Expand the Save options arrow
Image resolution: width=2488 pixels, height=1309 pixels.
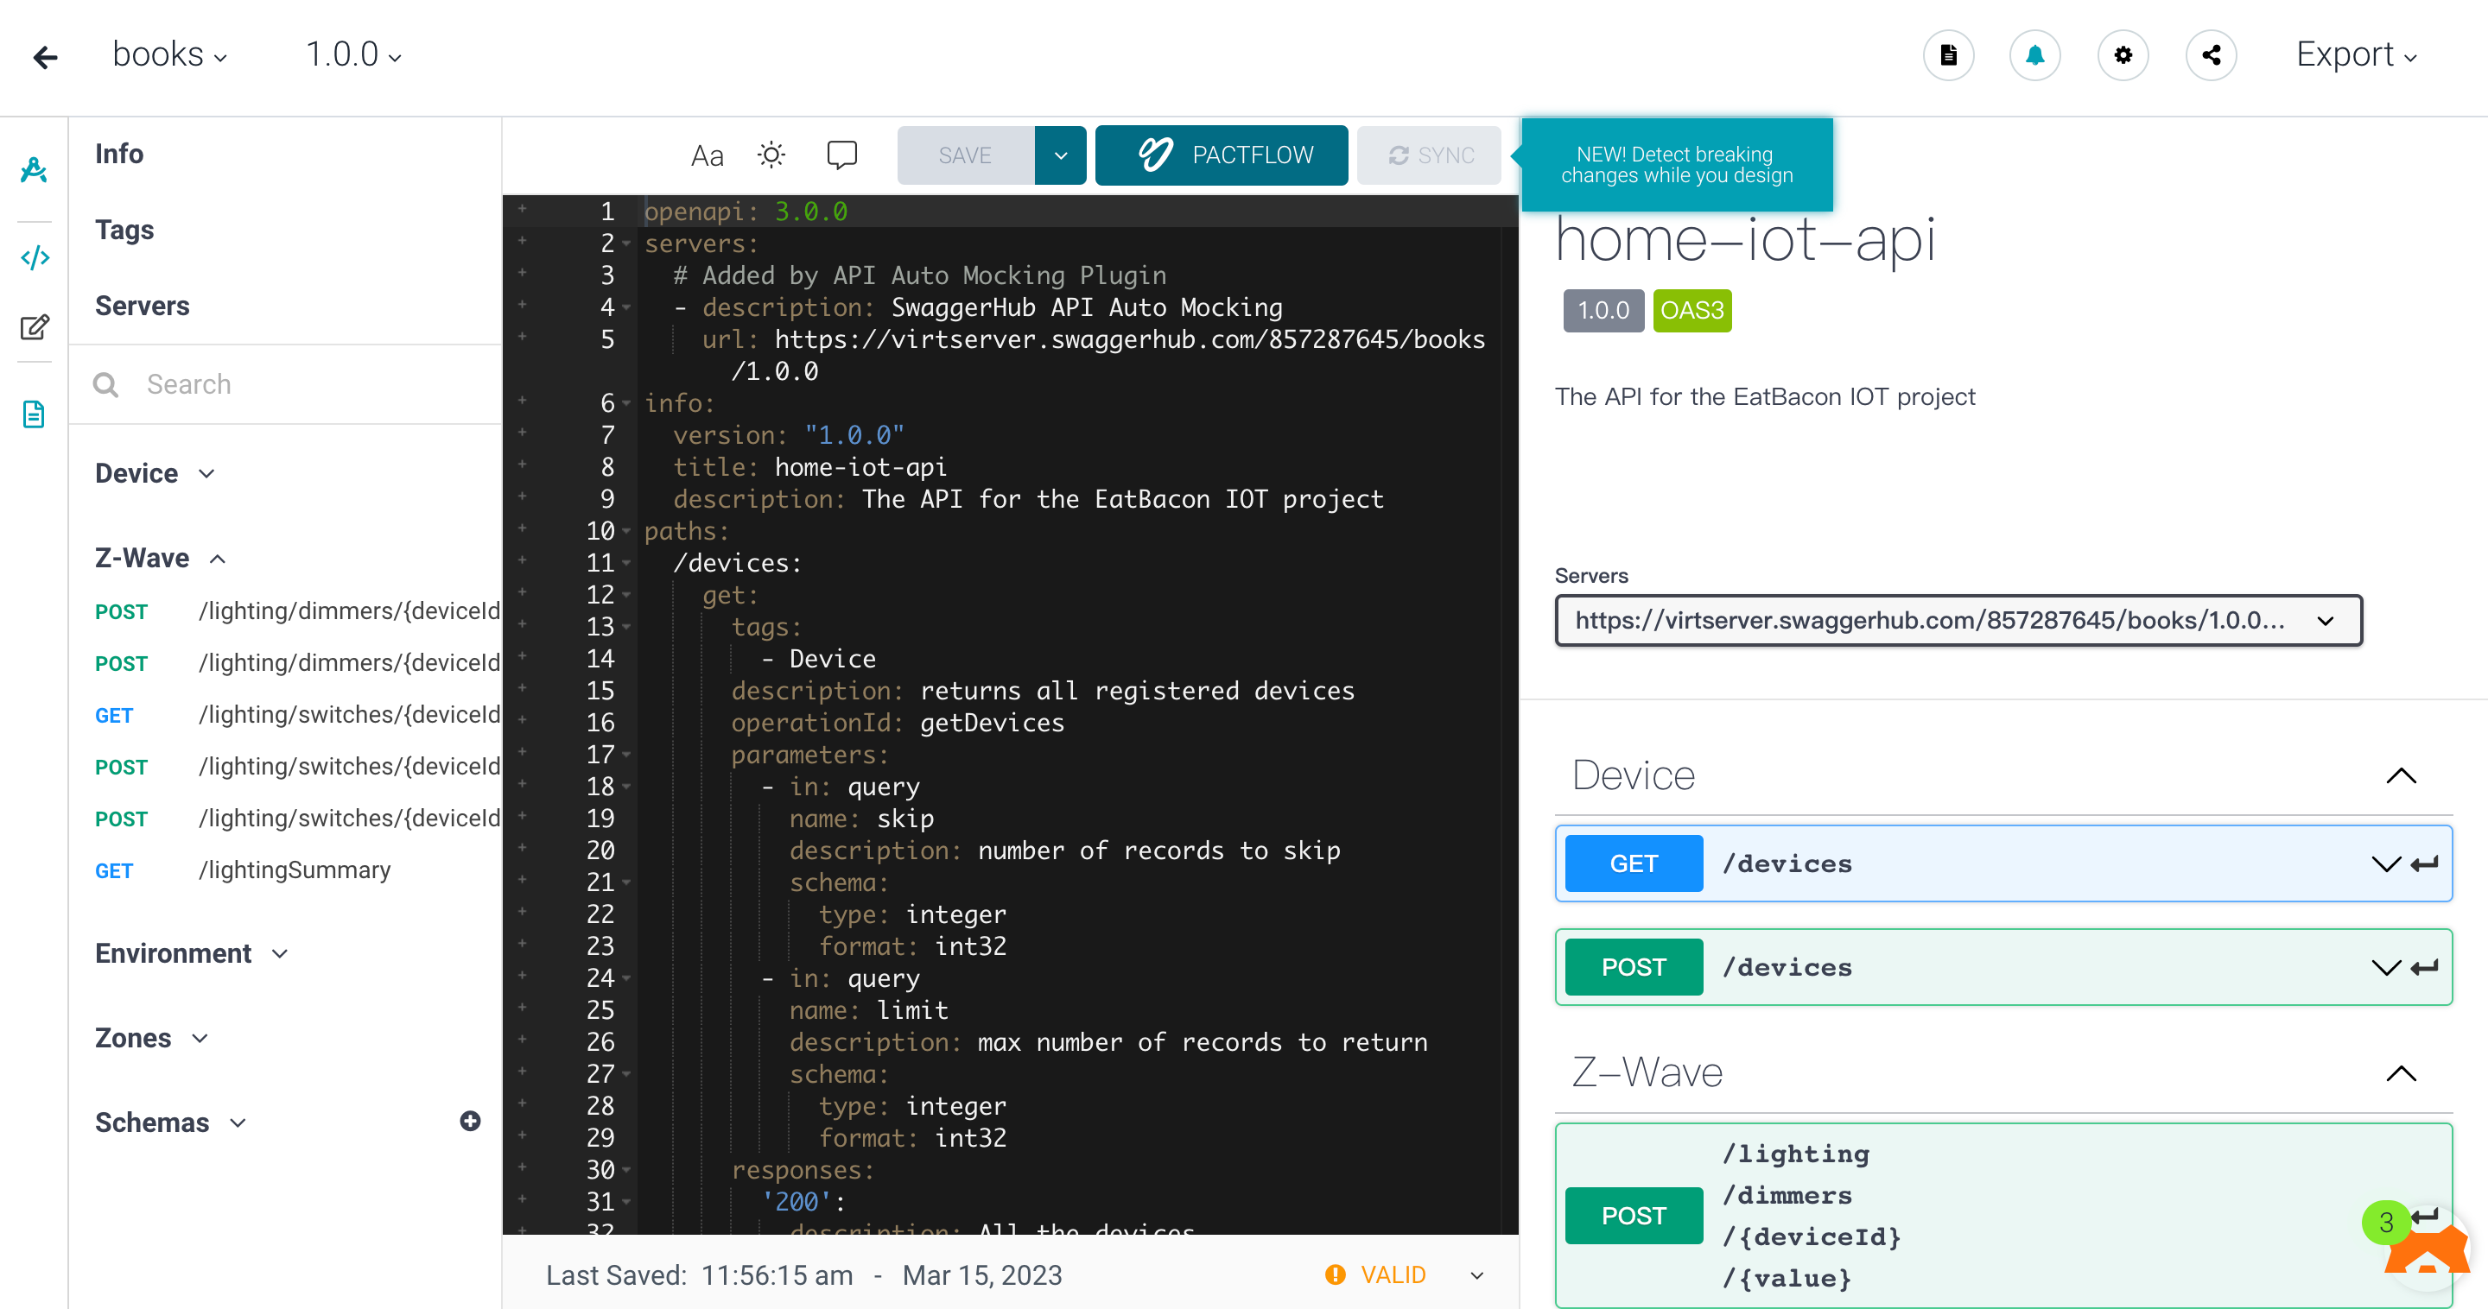[x=1059, y=155]
